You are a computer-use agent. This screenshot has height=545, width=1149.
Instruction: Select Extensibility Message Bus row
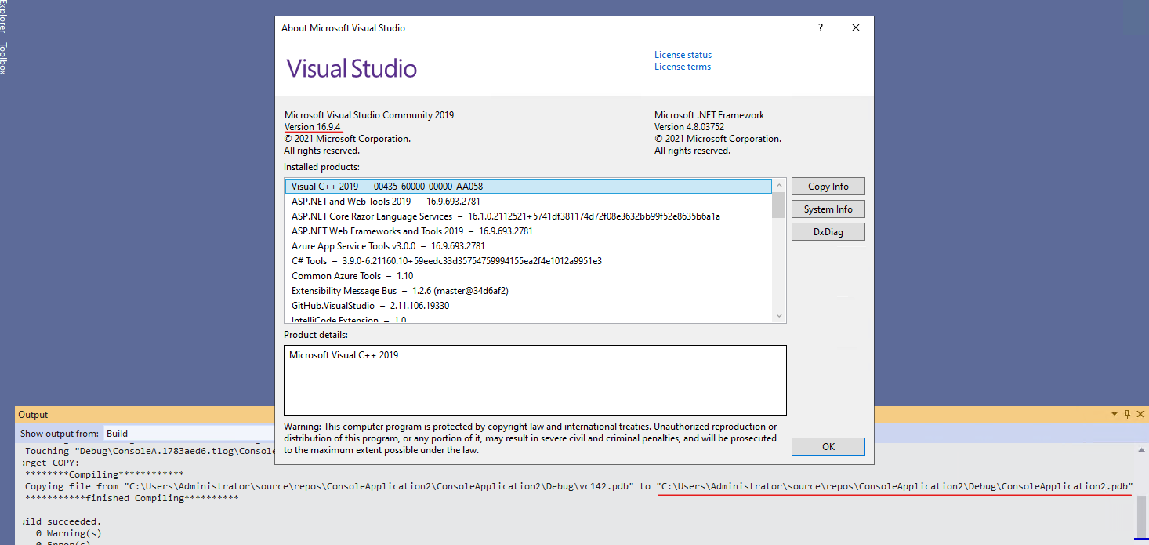click(x=528, y=291)
